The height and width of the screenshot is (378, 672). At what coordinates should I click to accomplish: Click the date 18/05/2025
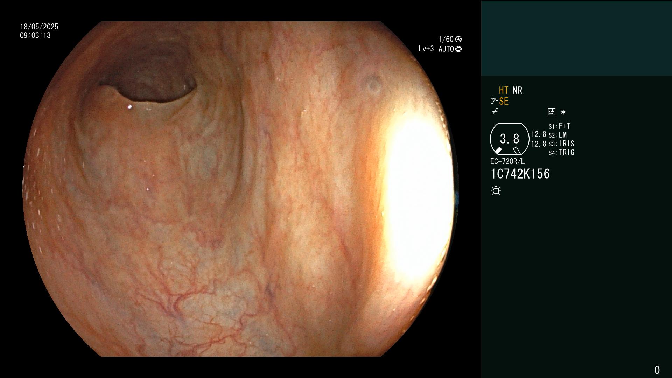coord(39,27)
